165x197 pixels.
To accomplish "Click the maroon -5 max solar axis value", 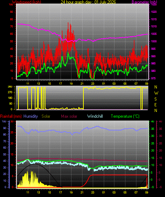I will [160, 187].
